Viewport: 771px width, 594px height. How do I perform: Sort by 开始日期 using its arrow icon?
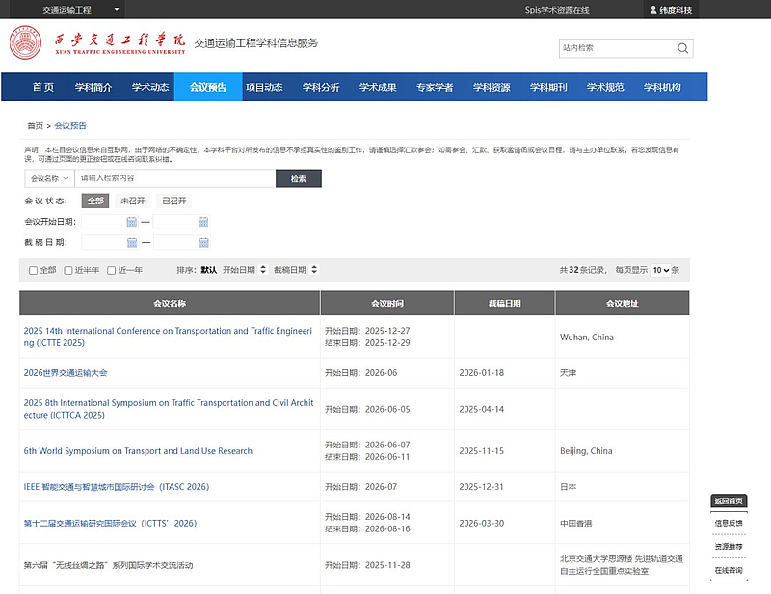tap(263, 270)
